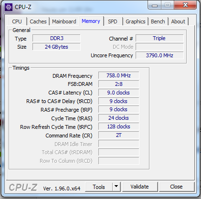Image resolution: width=201 pixels, height=199 pixels.
Task: Click the empty Row To Column field
Action: (119, 161)
